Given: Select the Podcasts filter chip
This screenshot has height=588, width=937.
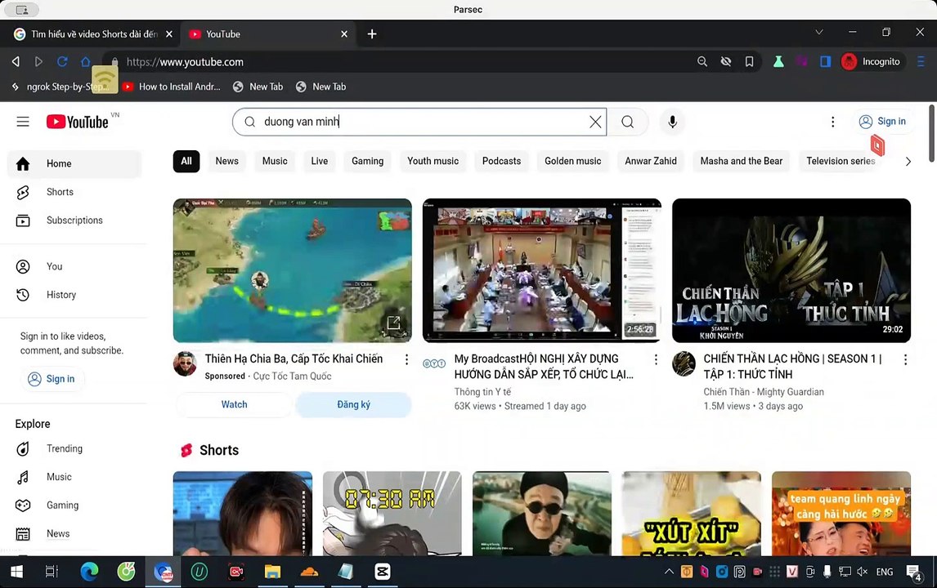Looking at the screenshot, I should (x=501, y=161).
